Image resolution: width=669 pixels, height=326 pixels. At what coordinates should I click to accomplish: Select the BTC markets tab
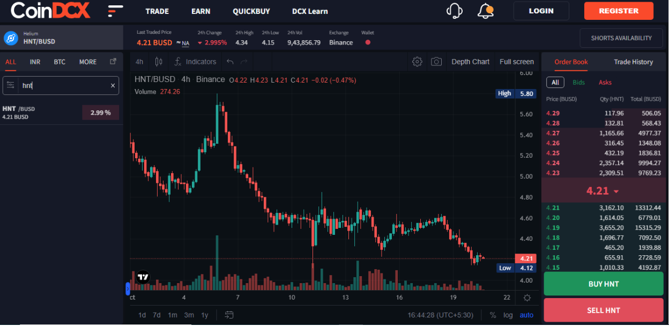60,62
